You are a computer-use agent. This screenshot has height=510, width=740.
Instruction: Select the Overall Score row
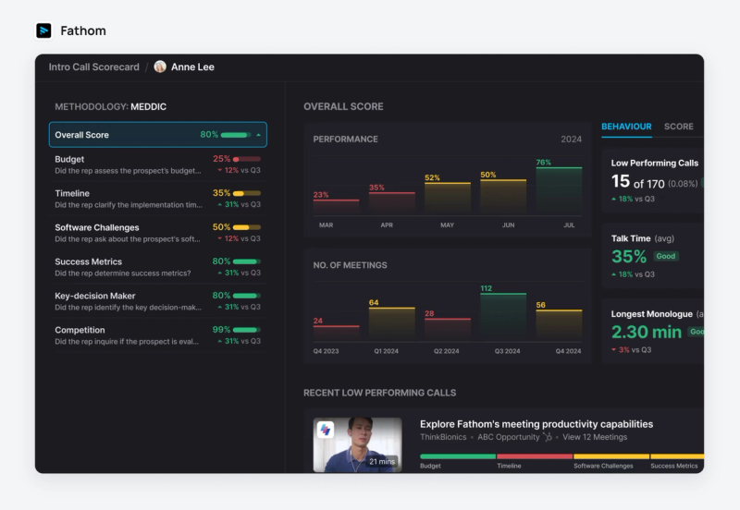click(x=157, y=135)
